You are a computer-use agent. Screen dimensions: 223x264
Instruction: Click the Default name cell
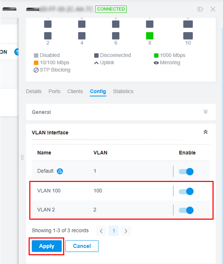[45, 171]
